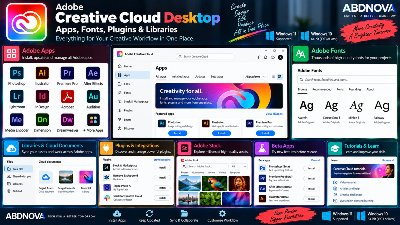This screenshot has height=225, width=400.
Task: Open Creative challenges in Learn panel
Action: click(348, 195)
